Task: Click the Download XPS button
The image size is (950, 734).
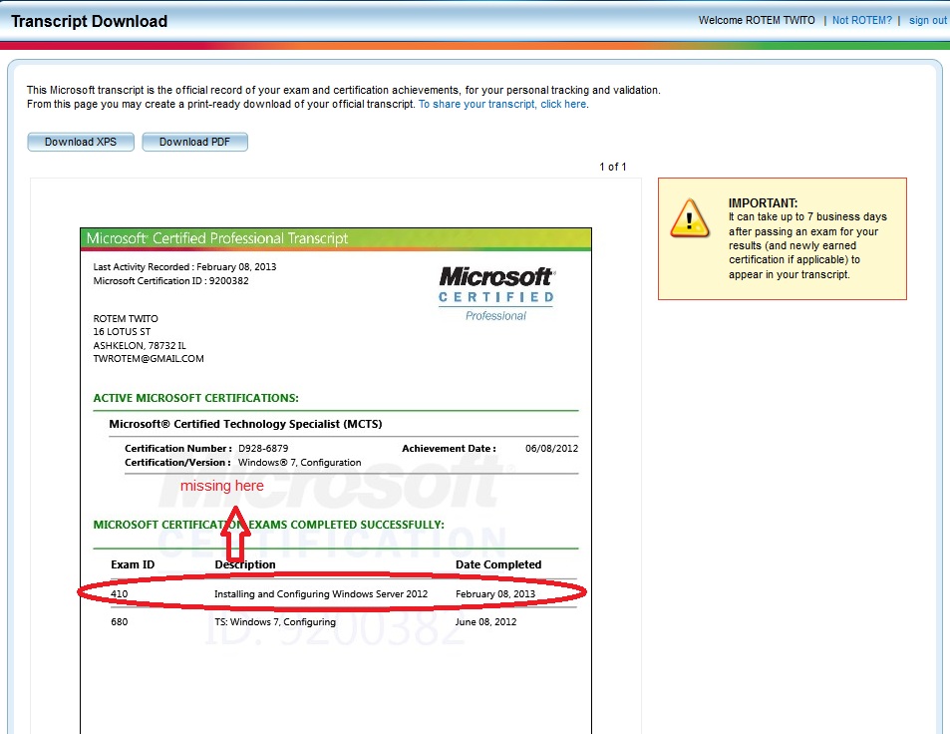Action: 81,142
